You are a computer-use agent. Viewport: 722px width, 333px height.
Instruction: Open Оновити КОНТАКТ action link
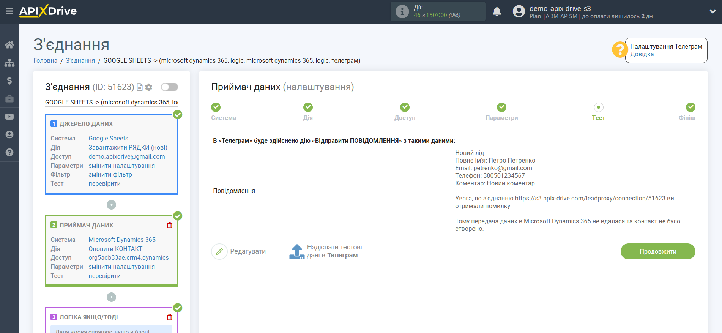point(115,249)
